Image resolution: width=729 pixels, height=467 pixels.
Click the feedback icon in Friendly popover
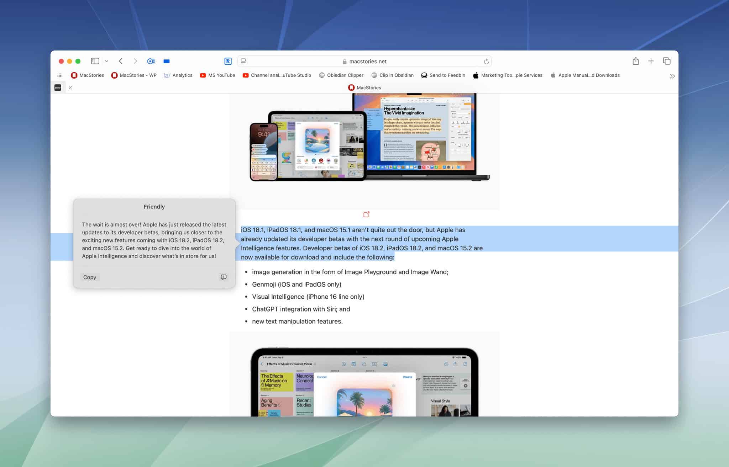pos(224,277)
